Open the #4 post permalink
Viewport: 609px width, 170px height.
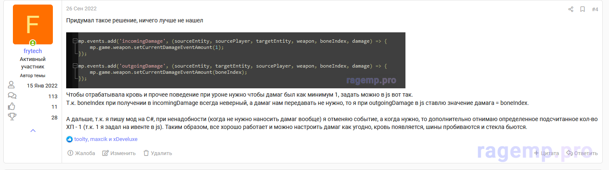pyautogui.click(x=595, y=9)
